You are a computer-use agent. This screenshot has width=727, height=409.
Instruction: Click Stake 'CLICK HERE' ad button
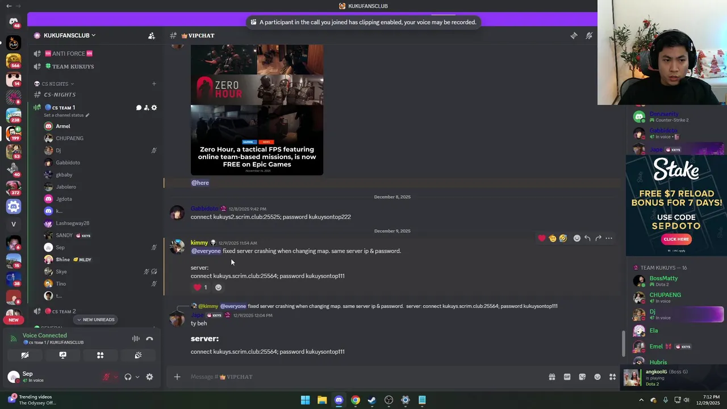click(676, 239)
